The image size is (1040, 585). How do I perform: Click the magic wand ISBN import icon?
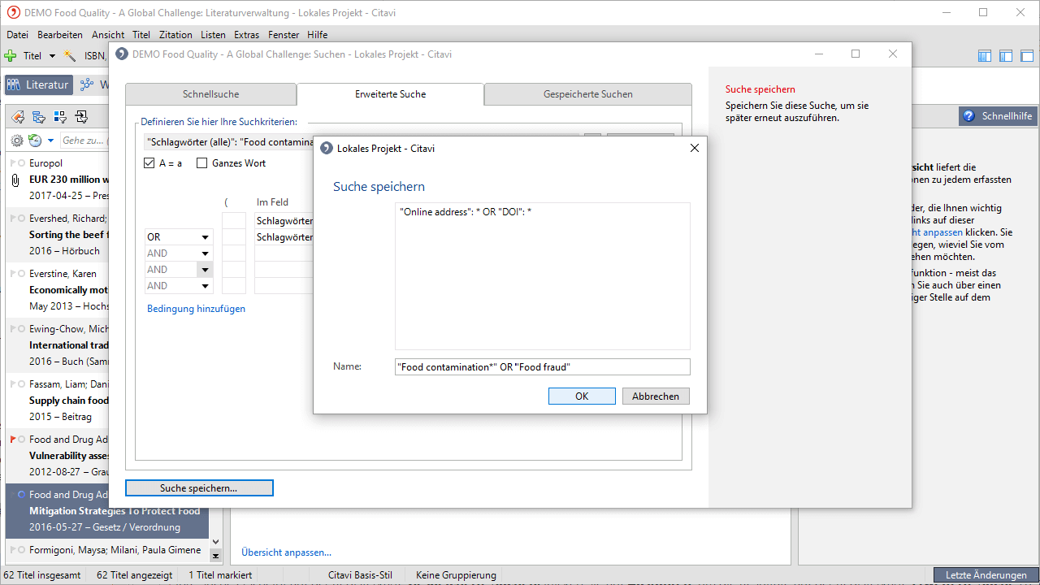(x=71, y=56)
